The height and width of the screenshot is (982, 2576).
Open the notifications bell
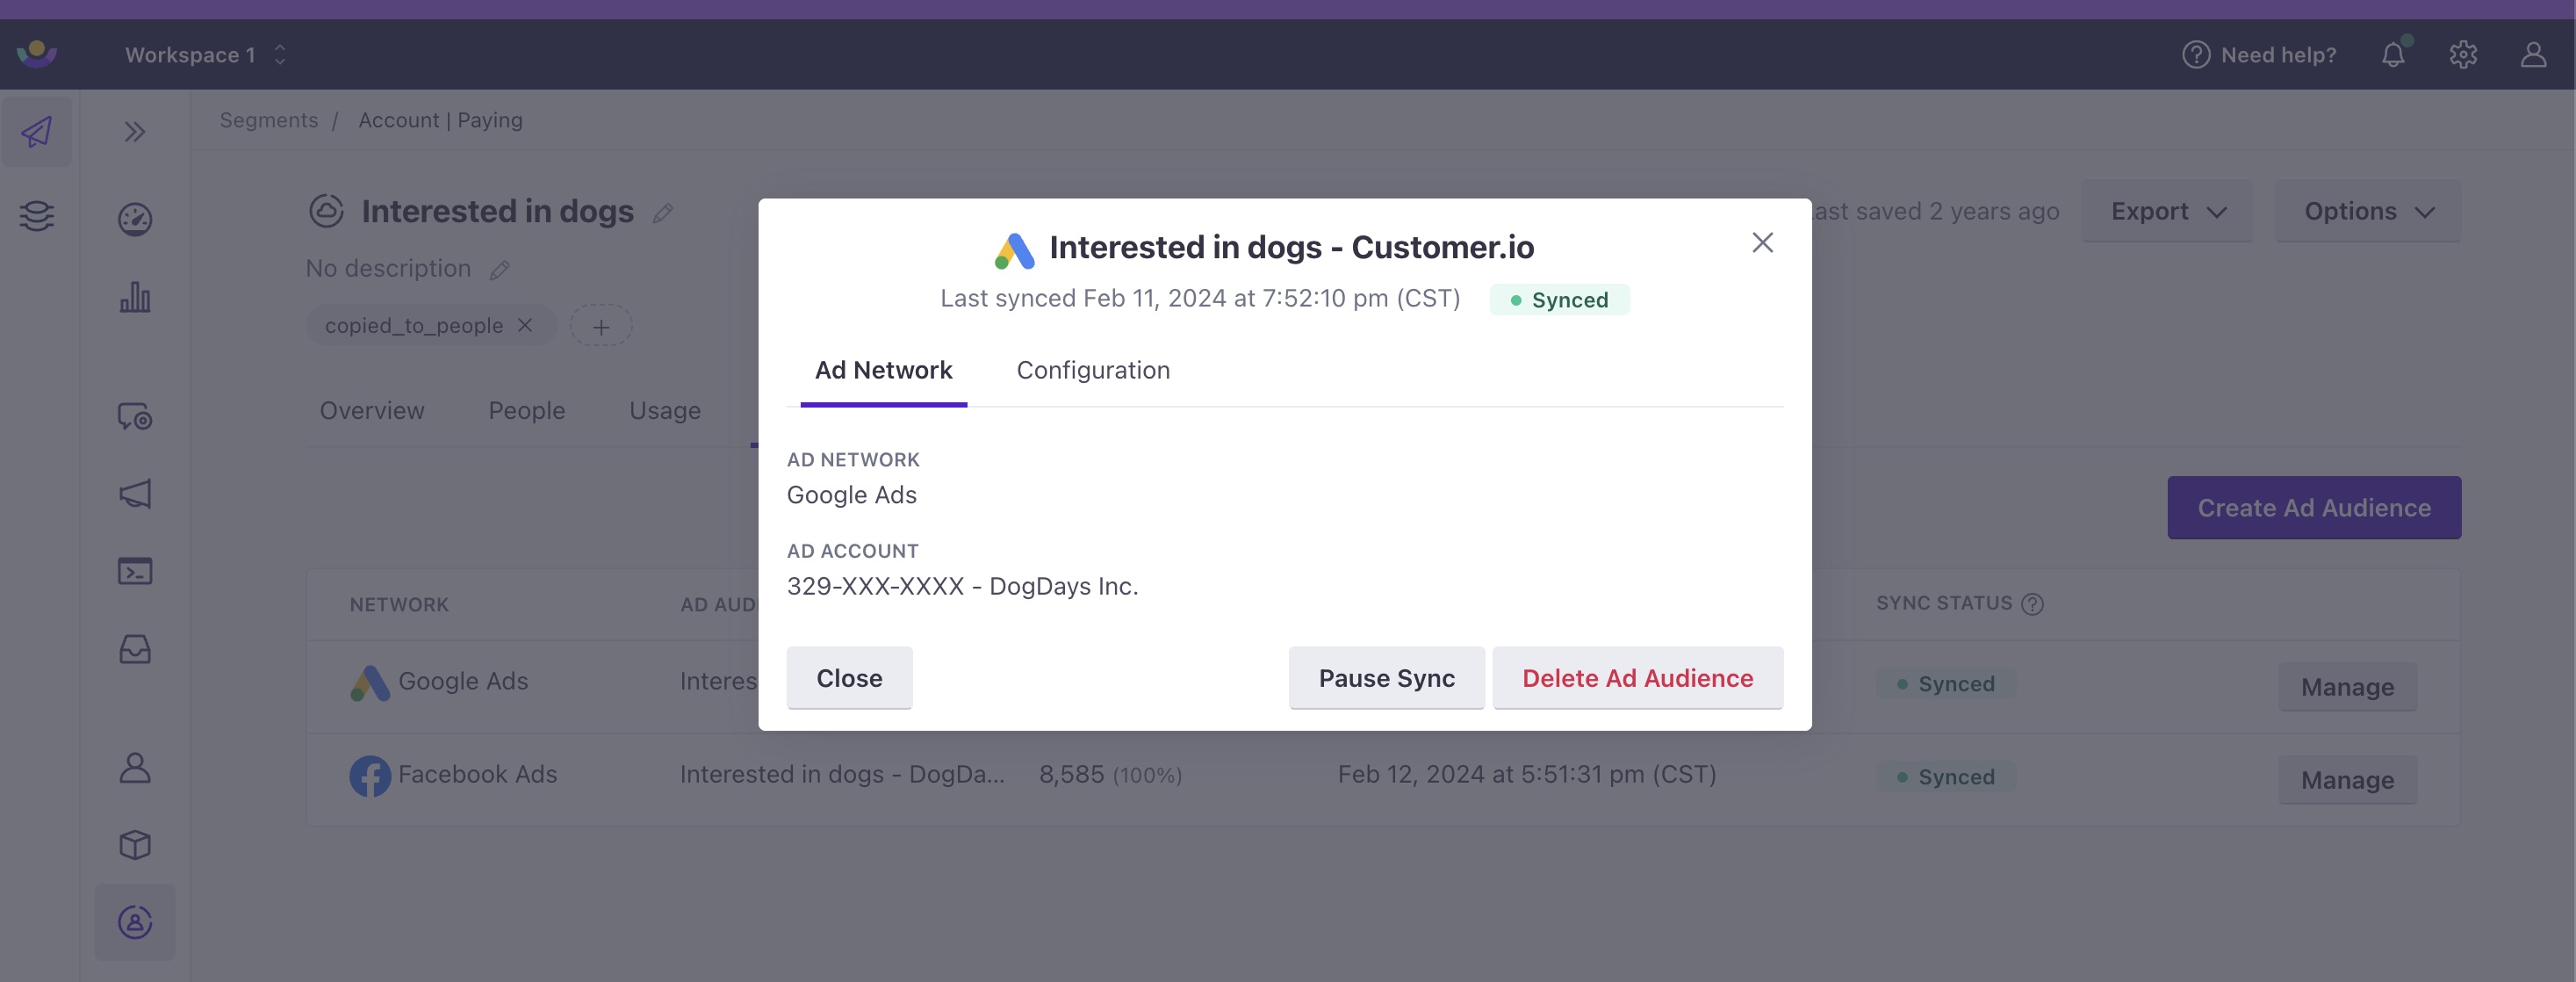[x=2393, y=54]
